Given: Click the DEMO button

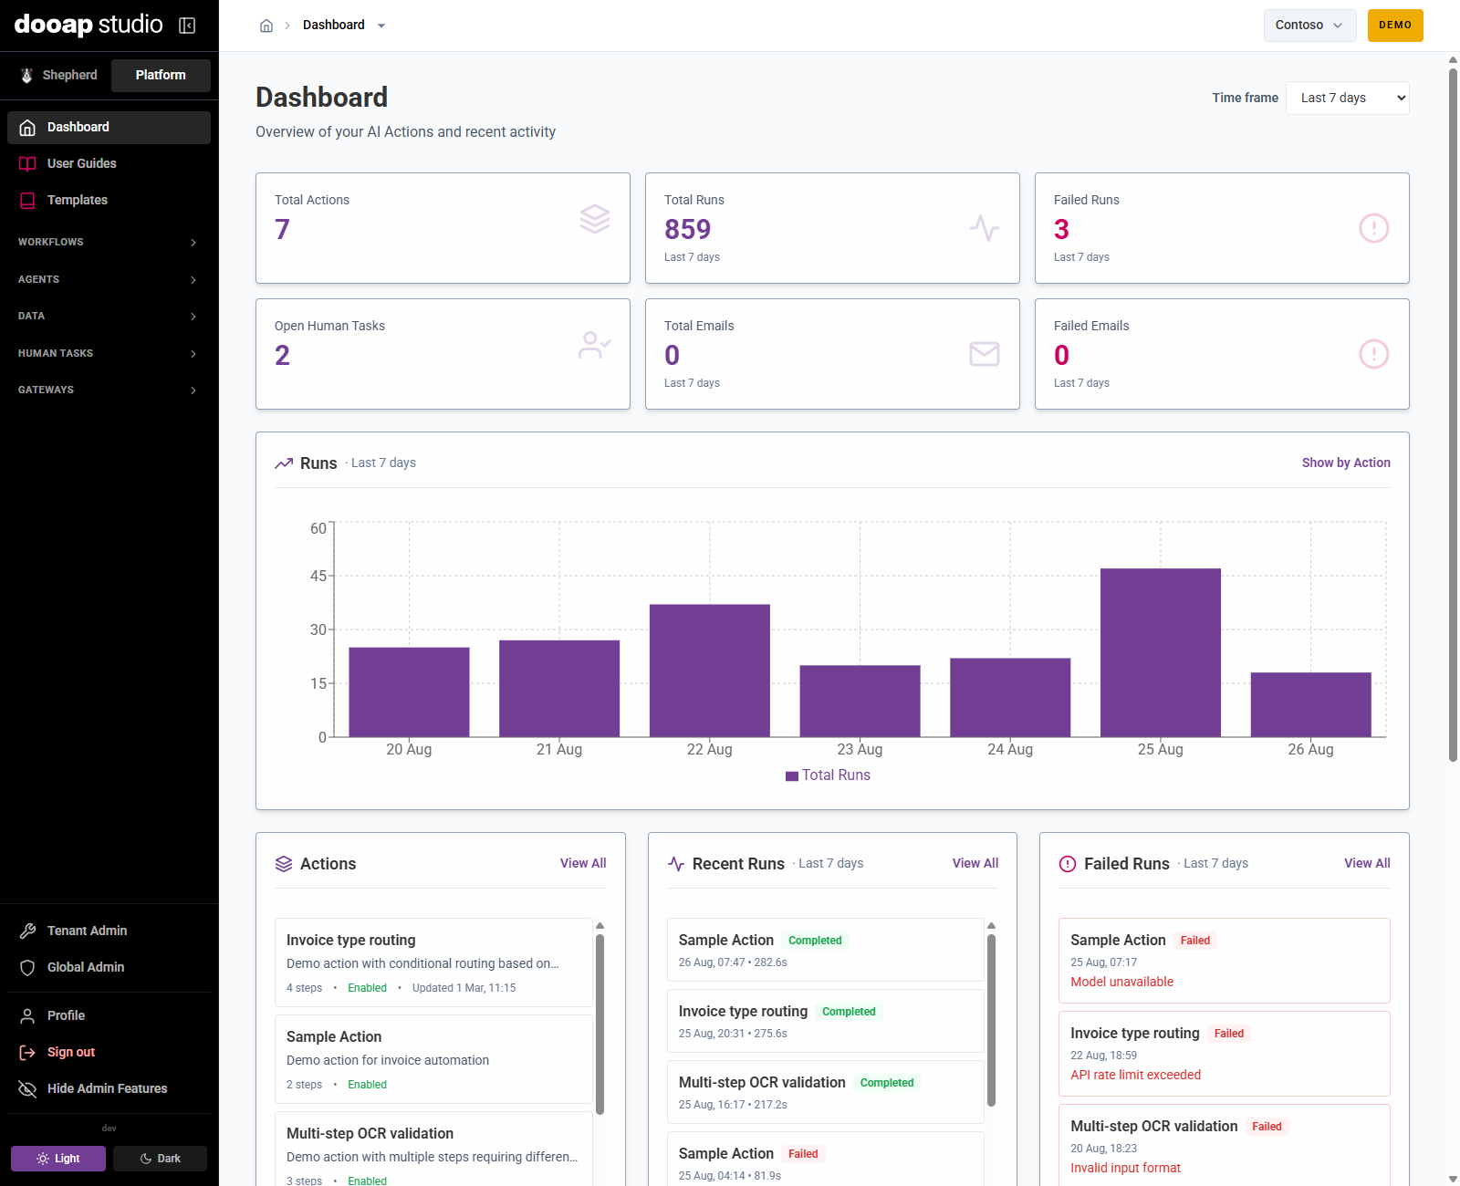Looking at the screenshot, I should 1395,26.
